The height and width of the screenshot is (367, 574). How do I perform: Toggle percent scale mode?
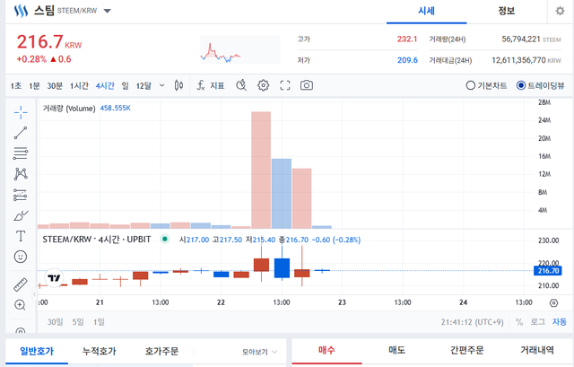tap(519, 322)
